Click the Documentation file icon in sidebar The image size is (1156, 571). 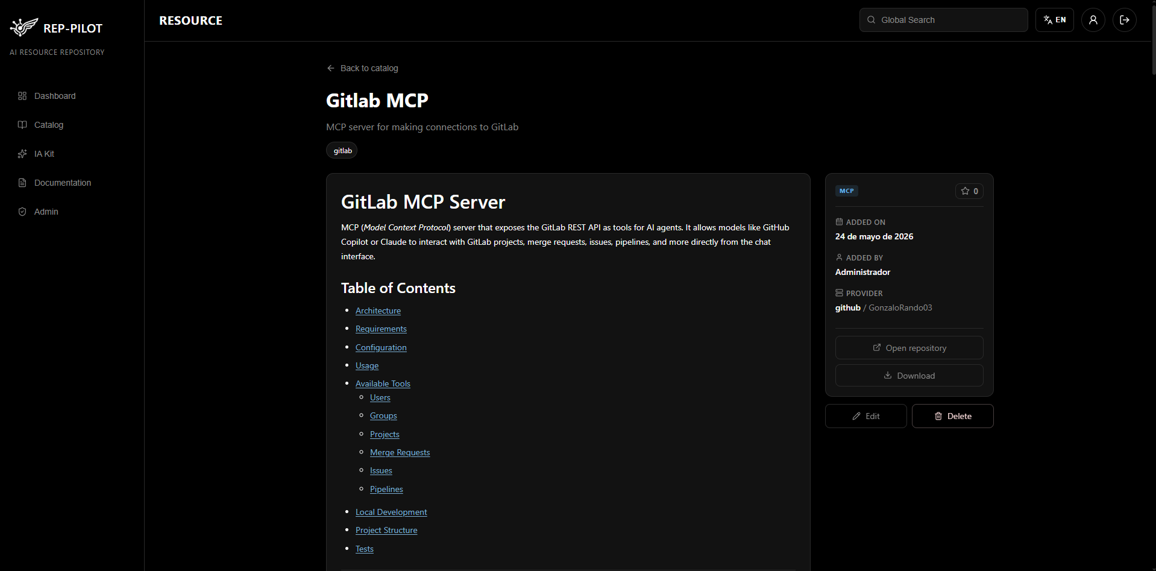coord(22,183)
